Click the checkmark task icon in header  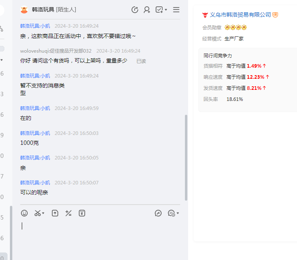point(159,9)
